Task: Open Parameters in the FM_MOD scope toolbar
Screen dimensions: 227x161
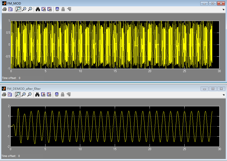Action: pyautogui.click(x=10, y=9)
